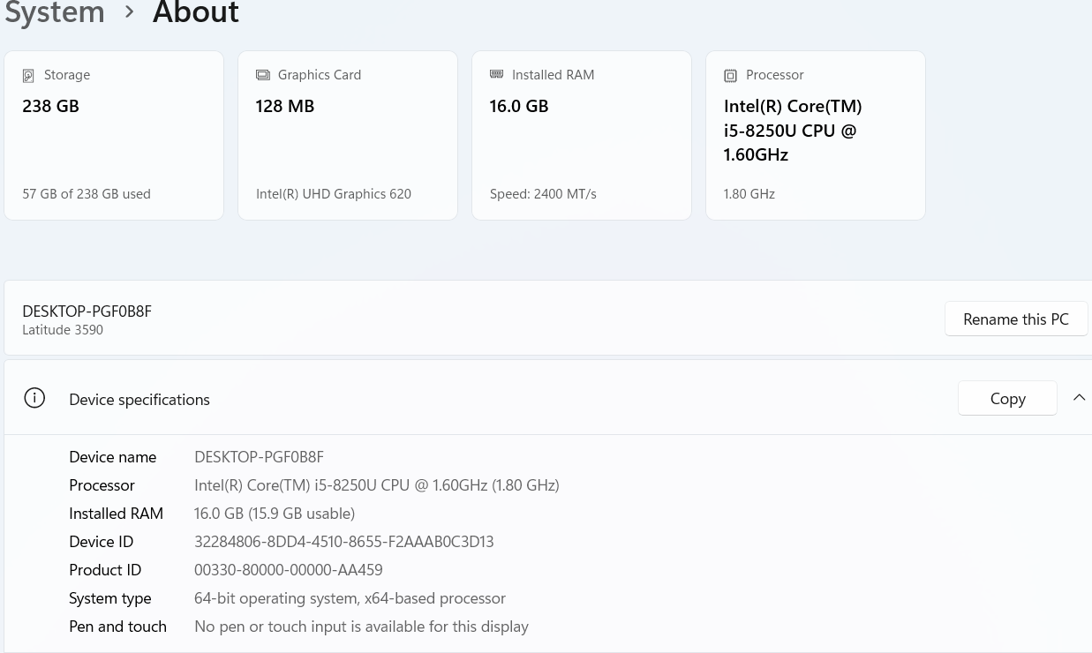1092x653 pixels.
Task: Click the Device specifications header title
Action: pyautogui.click(x=139, y=400)
